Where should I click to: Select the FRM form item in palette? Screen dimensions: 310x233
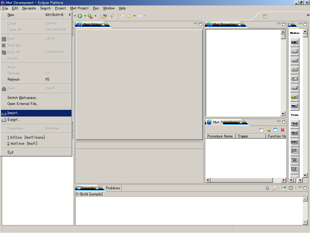pyautogui.click(x=294, y=124)
